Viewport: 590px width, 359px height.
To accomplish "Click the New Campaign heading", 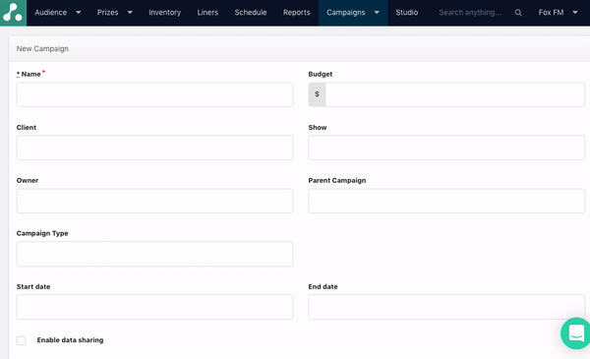I will point(42,48).
